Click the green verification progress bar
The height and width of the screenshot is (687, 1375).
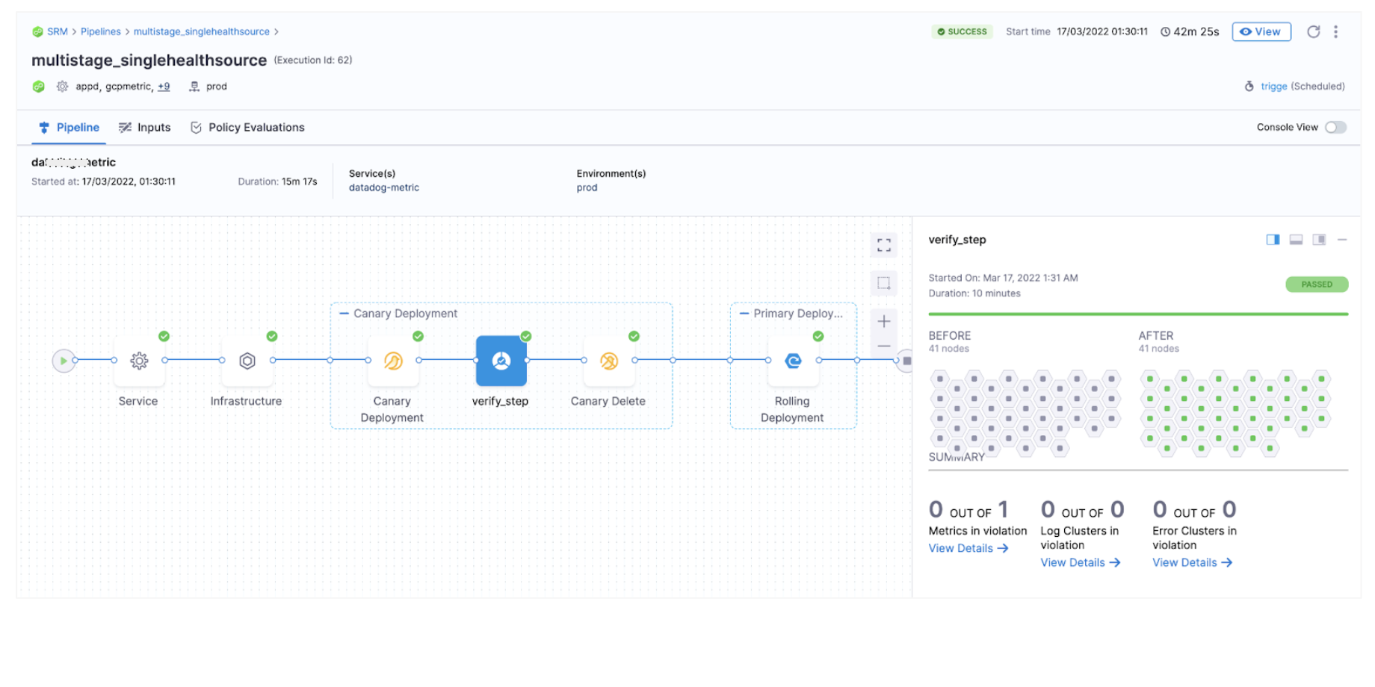pos(1138,314)
